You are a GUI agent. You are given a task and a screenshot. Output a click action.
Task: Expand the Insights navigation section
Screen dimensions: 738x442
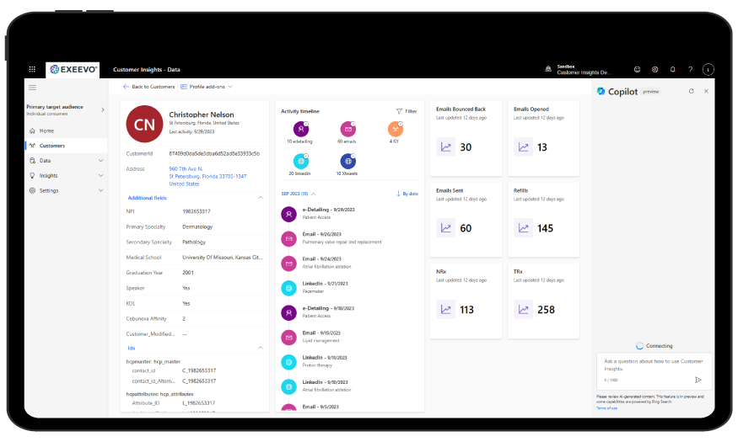tap(100, 176)
